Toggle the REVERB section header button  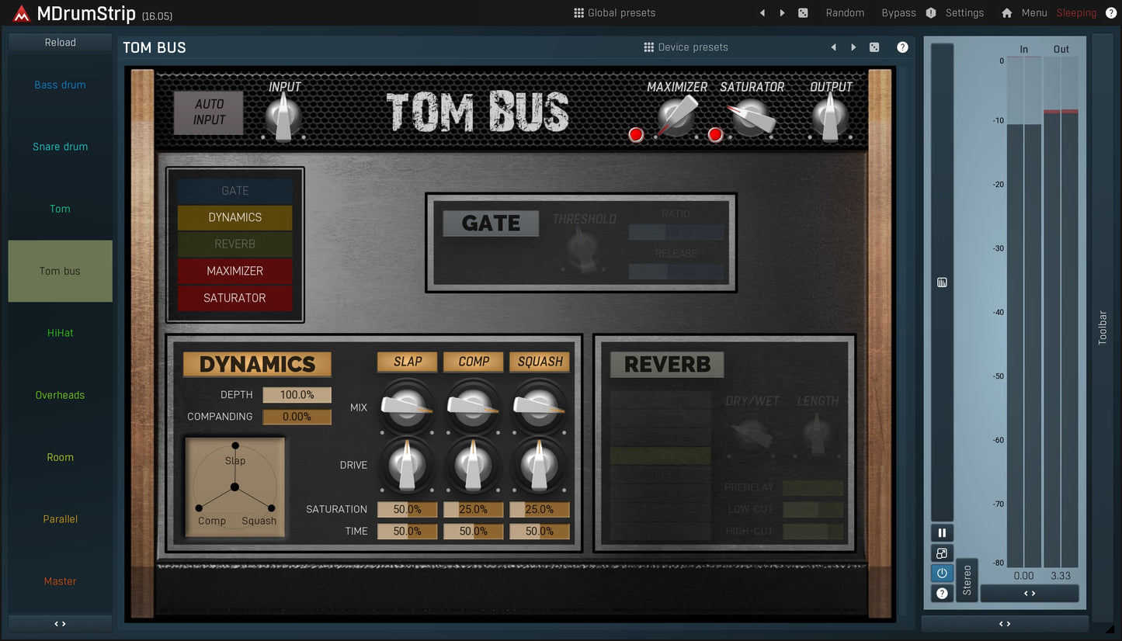[x=666, y=365]
